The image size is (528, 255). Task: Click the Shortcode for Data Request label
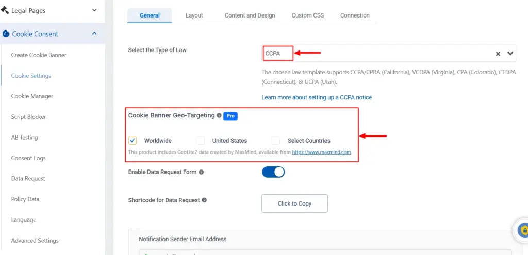click(164, 200)
